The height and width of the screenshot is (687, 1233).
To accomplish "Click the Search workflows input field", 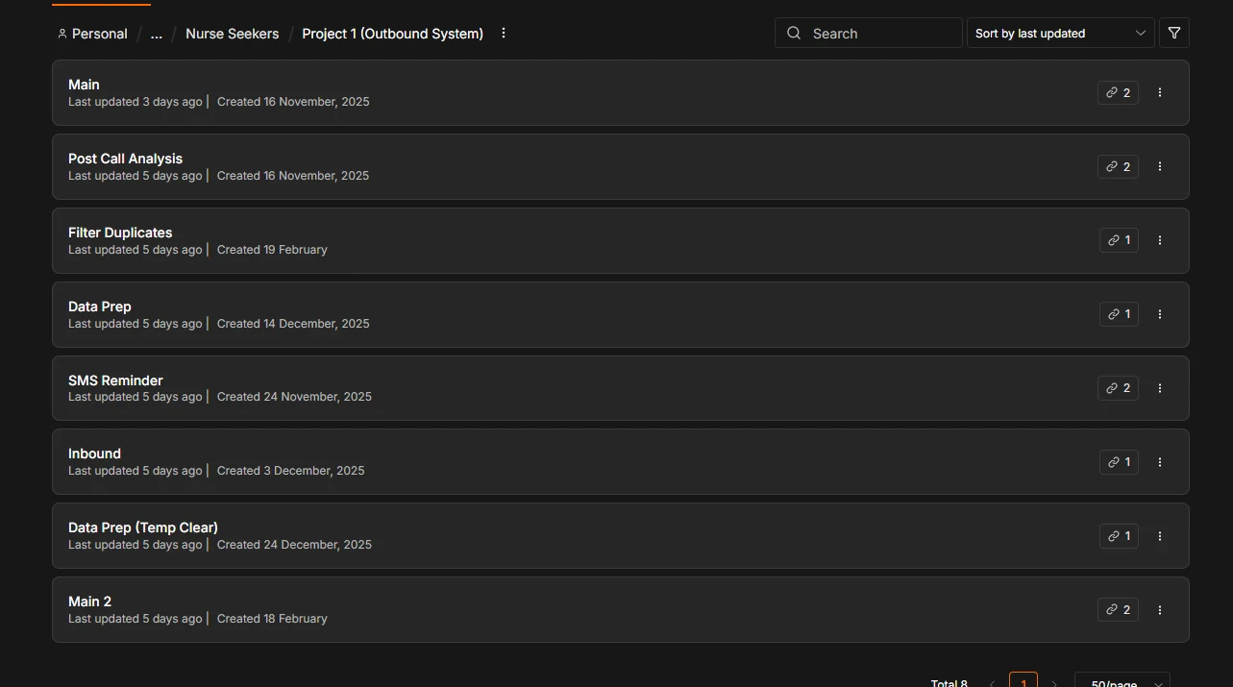I will point(868,33).
